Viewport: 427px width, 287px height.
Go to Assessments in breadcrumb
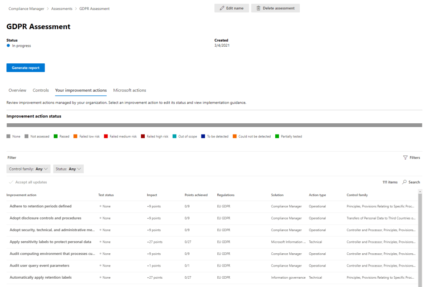(x=62, y=9)
